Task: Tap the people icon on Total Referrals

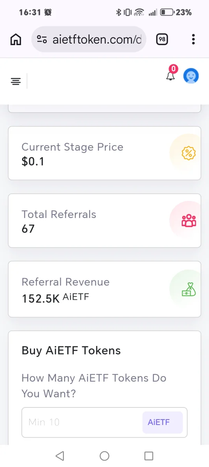Action: coord(189,221)
